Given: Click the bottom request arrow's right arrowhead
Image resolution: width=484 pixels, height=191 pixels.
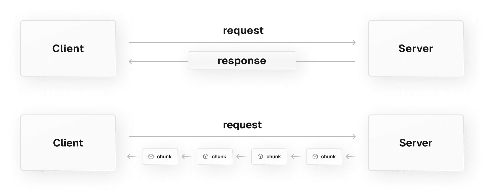Looking at the screenshot, I should [354, 137].
